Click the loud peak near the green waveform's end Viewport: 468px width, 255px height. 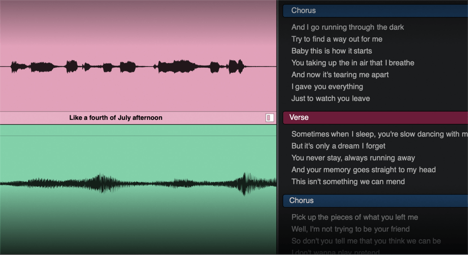click(x=245, y=184)
